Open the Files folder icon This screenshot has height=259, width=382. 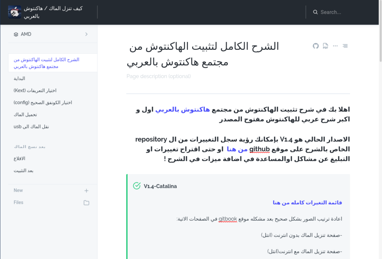click(87, 203)
